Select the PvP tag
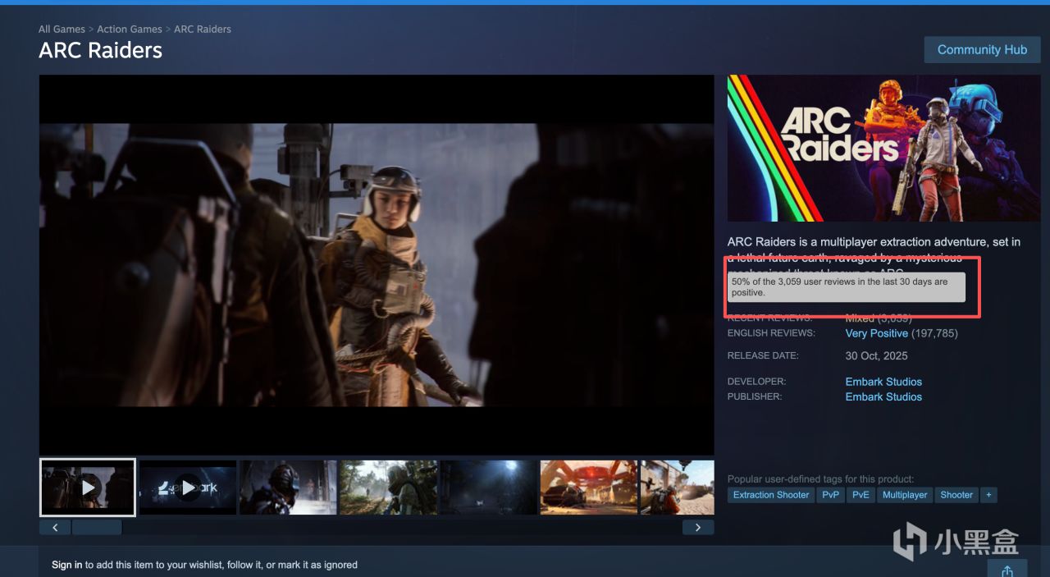The height and width of the screenshot is (577, 1050). pyautogui.click(x=831, y=495)
